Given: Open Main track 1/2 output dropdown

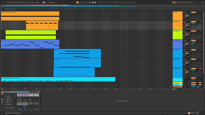Looking at the screenshot, I should click(187, 87).
